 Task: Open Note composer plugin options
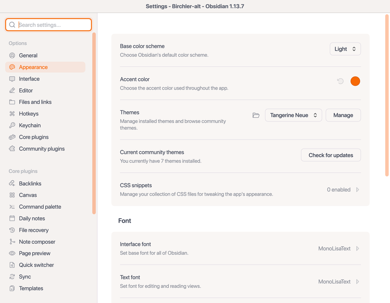45,242
